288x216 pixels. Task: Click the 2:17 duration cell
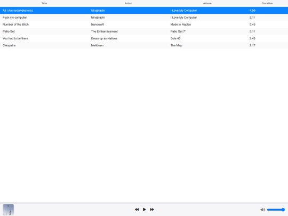point(252,45)
